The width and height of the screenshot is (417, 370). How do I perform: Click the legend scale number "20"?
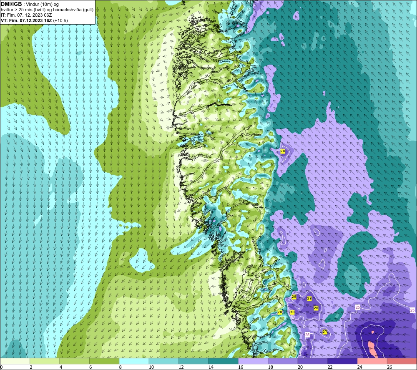point(300,367)
